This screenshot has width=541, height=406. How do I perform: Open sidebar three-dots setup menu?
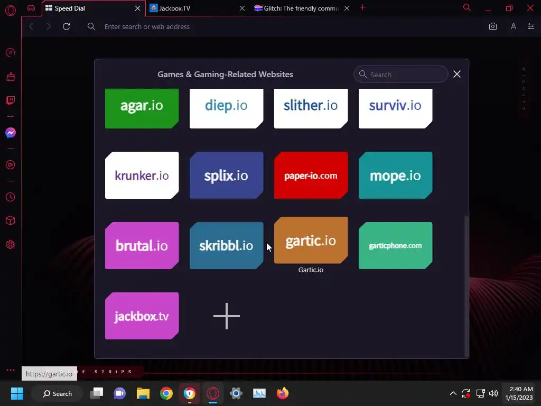11,370
